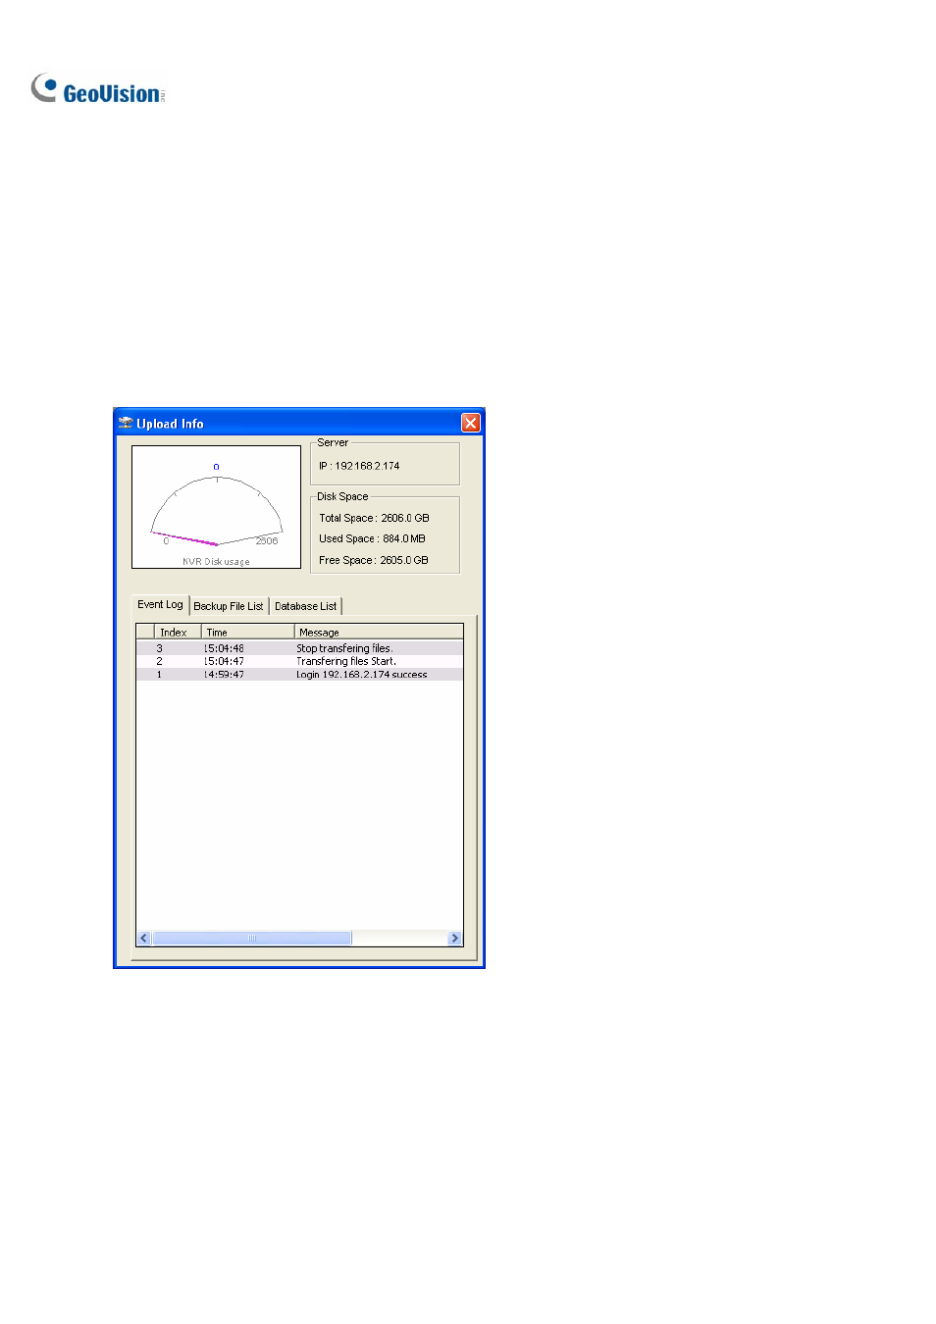The width and height of the screenshot is (936, 1324).
Task: Open the Database List tab
Action: tap(305, 606)
